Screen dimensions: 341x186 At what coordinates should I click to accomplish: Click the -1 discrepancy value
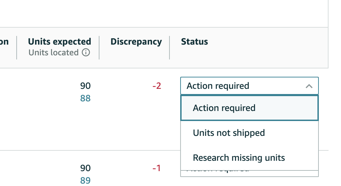coord(157,168)
